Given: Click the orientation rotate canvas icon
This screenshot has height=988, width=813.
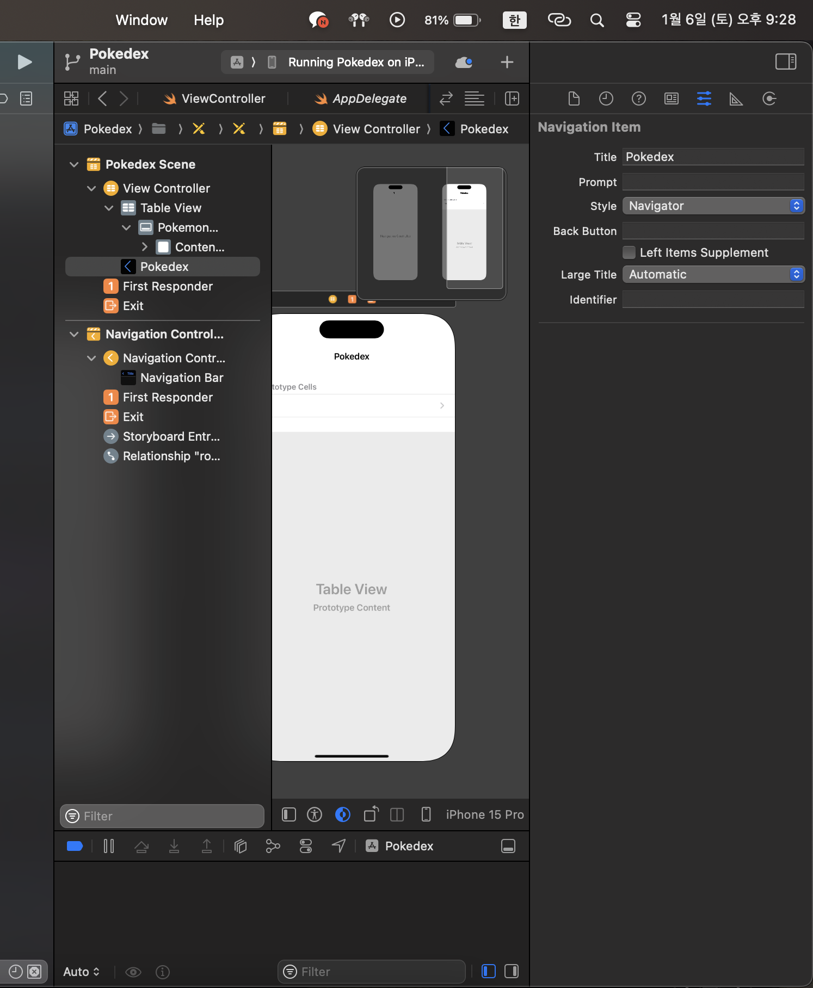Looking at the screenshot, I should [371, 814].
